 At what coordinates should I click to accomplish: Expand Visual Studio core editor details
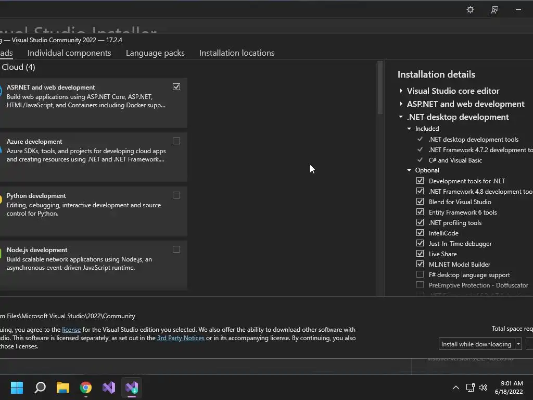click(x=401, y=91)
